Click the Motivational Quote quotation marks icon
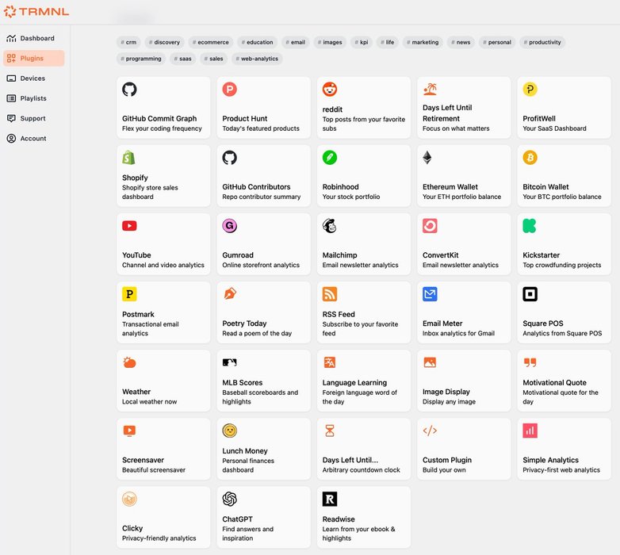The height and width of the screenshot is (555, 620). click(530, 362)
